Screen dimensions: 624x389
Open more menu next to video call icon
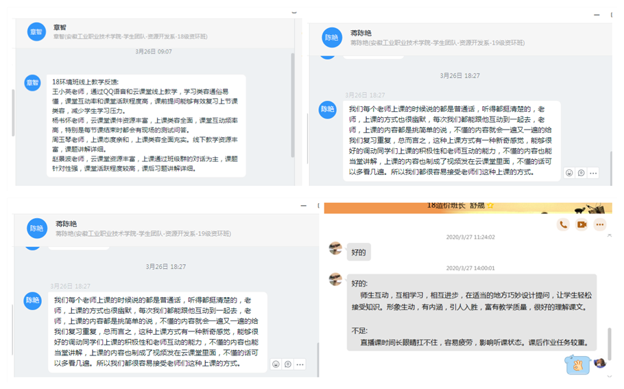point(600,224)
